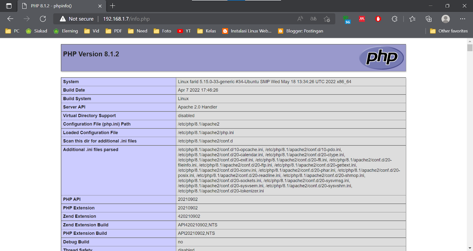Open the Favorites list icon
Viewport: 473px width, 251px height.
coord(412,19)
